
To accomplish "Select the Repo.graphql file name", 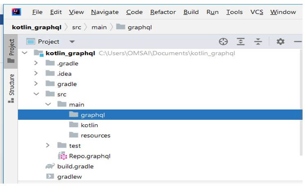I will 90,156.
